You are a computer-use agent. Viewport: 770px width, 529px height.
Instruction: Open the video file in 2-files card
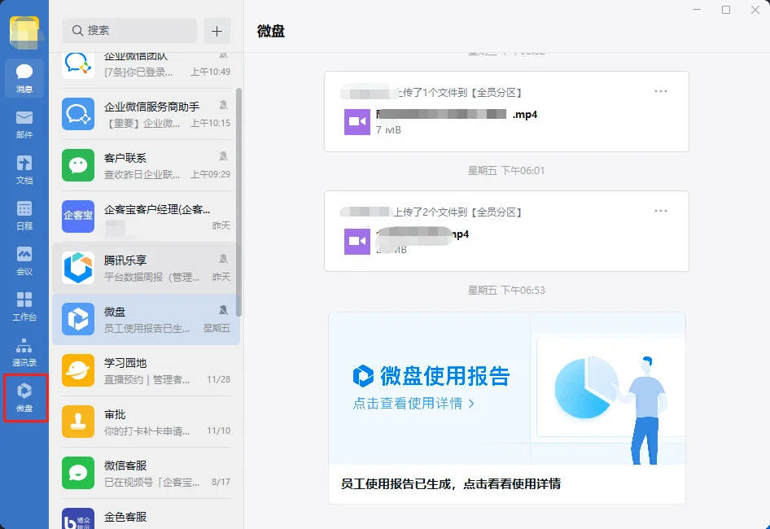coord(357,241)
